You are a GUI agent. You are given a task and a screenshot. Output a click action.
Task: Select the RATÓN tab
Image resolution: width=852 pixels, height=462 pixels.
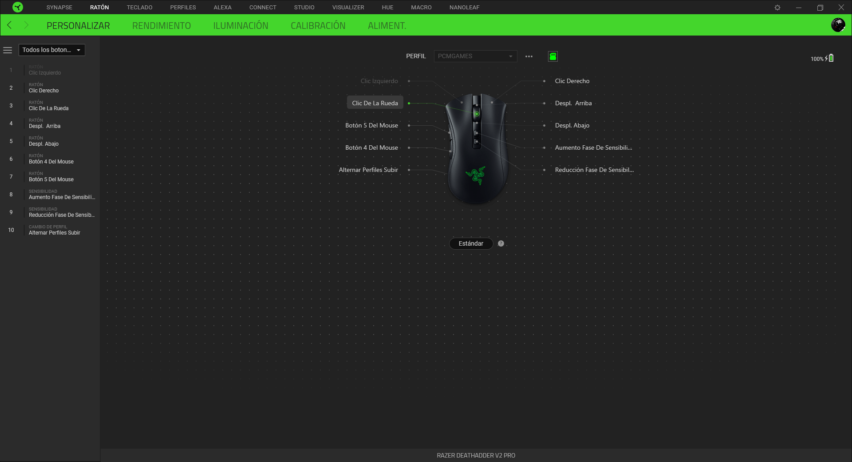click(99, 8)
